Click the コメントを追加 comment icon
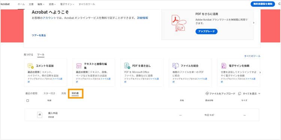The width and height of the screenshot is (281, 140). point(30,66)
